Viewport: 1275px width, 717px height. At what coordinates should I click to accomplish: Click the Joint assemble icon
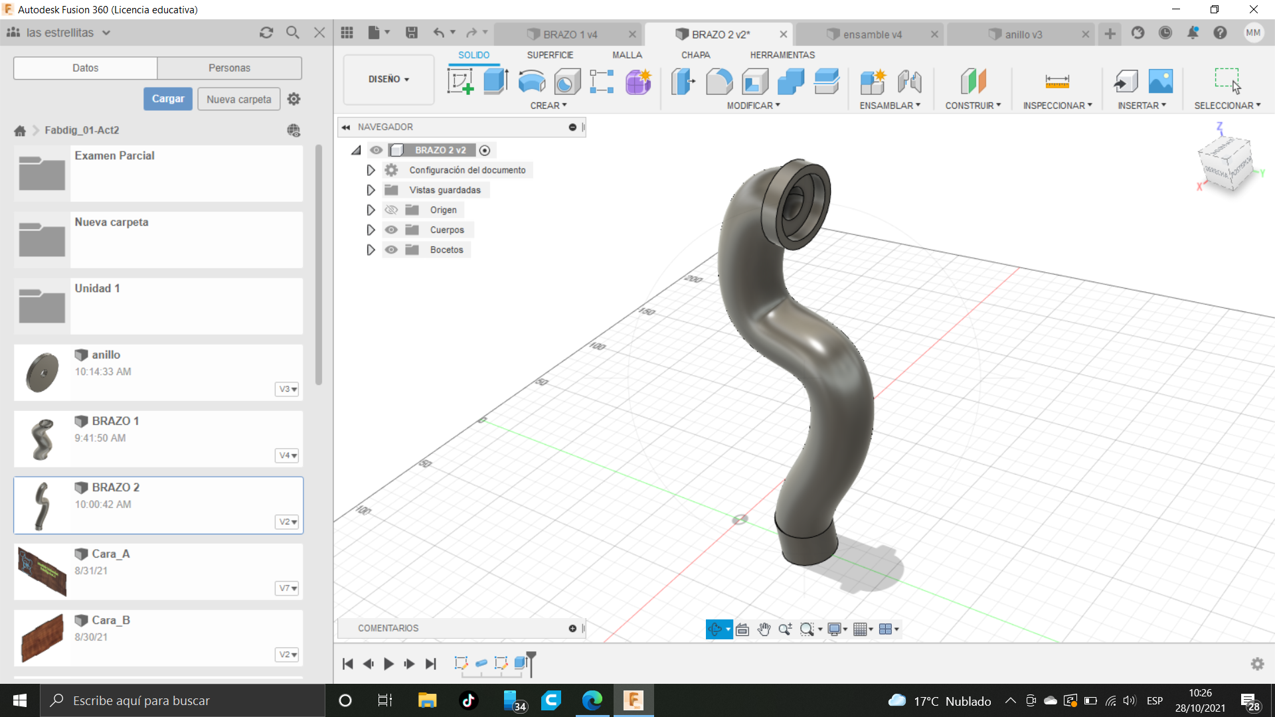(x=909, y=82)
